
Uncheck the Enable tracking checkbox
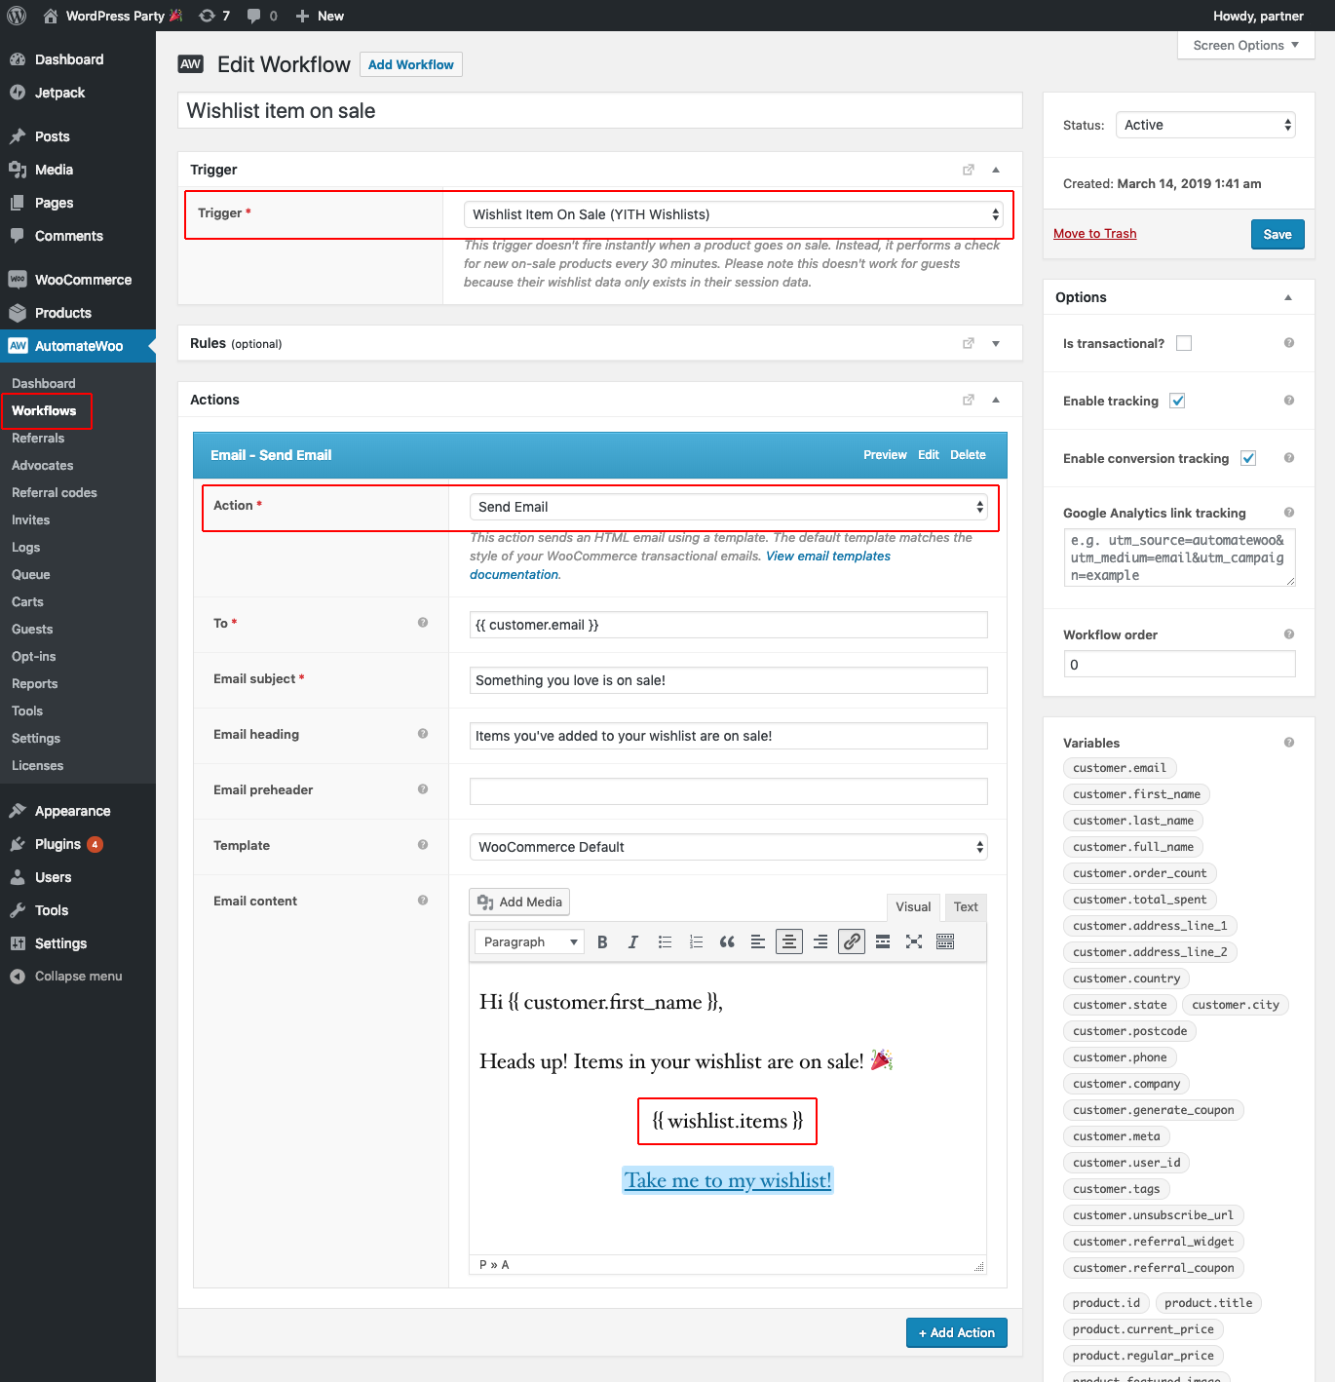pyautogui.click(x=1177, y=401)
